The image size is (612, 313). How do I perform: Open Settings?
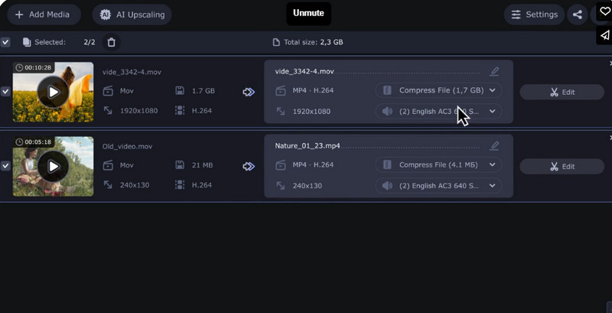[x=534, y=15]
